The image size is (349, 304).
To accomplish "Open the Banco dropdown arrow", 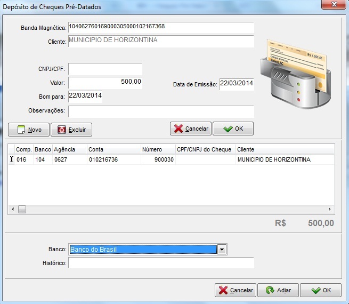I will [x=222, y=250].
